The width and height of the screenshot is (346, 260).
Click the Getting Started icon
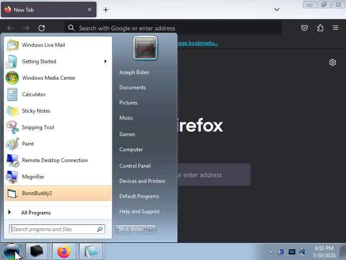tap(12, 62)
